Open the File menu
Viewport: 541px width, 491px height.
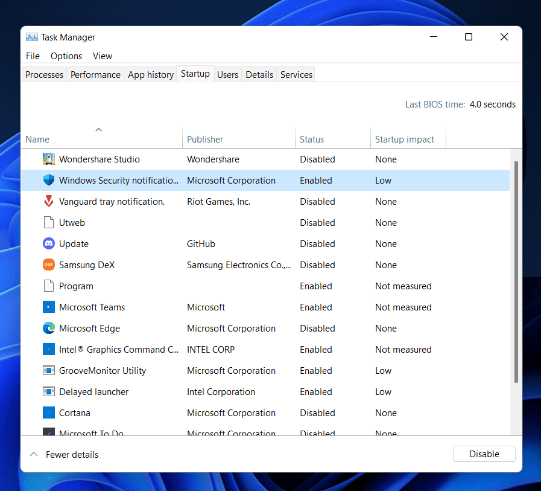(33, 56)
